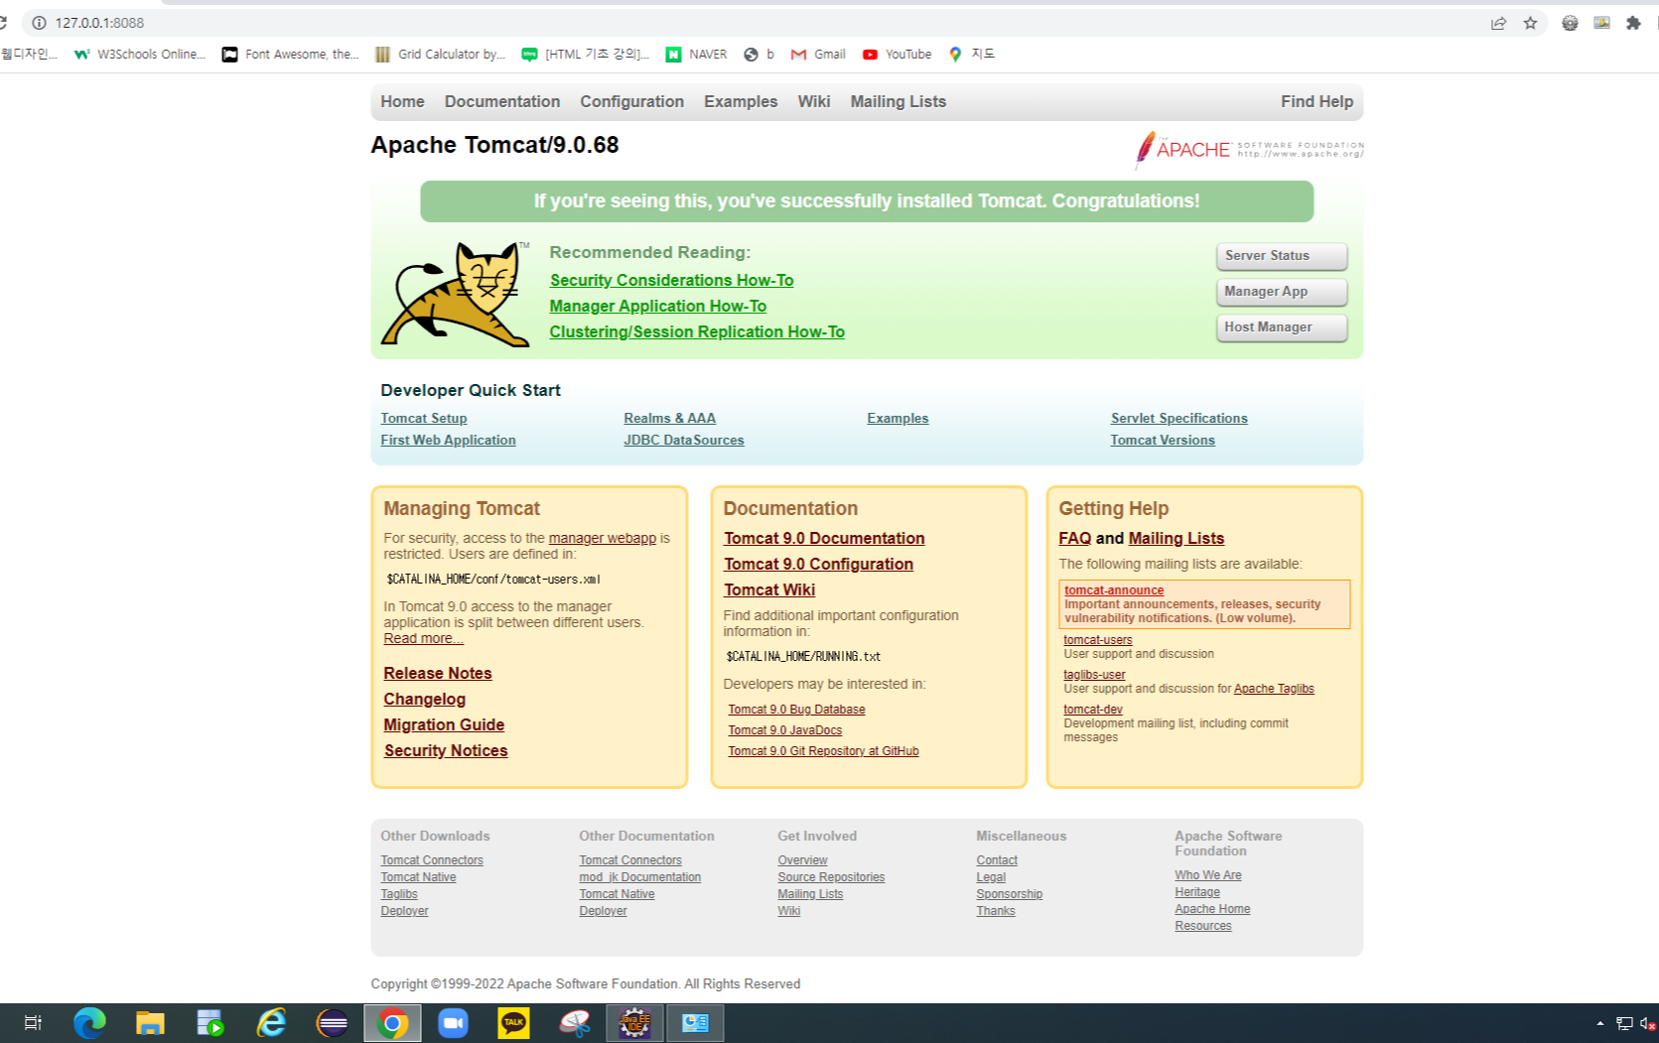Image resolution: width=1659 pixels, height=1043 pixels.
Task: Open the Tomcat Setup quick start link
Action: (424, 419)
